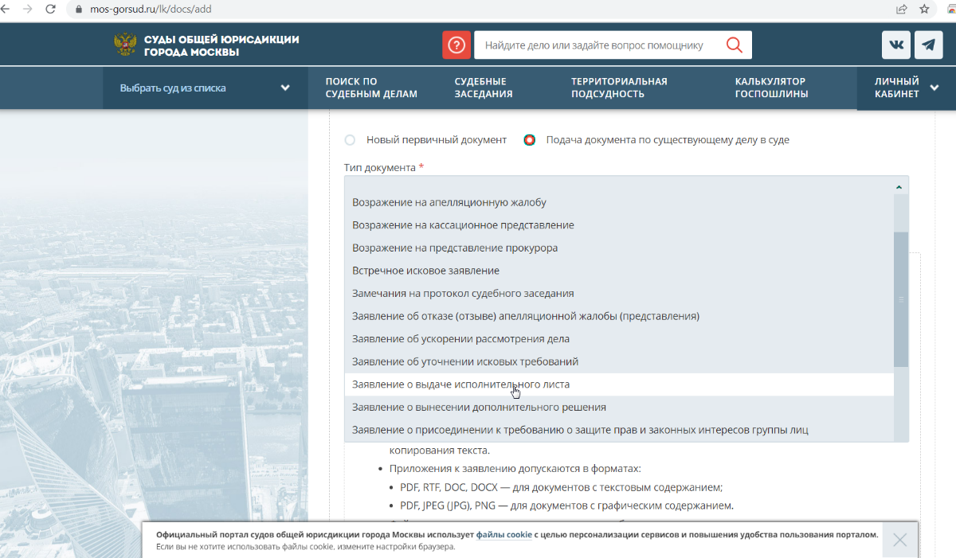
Task: Collapse the 'Тип документа' dropdown arrow
Action: pos(899,186)
